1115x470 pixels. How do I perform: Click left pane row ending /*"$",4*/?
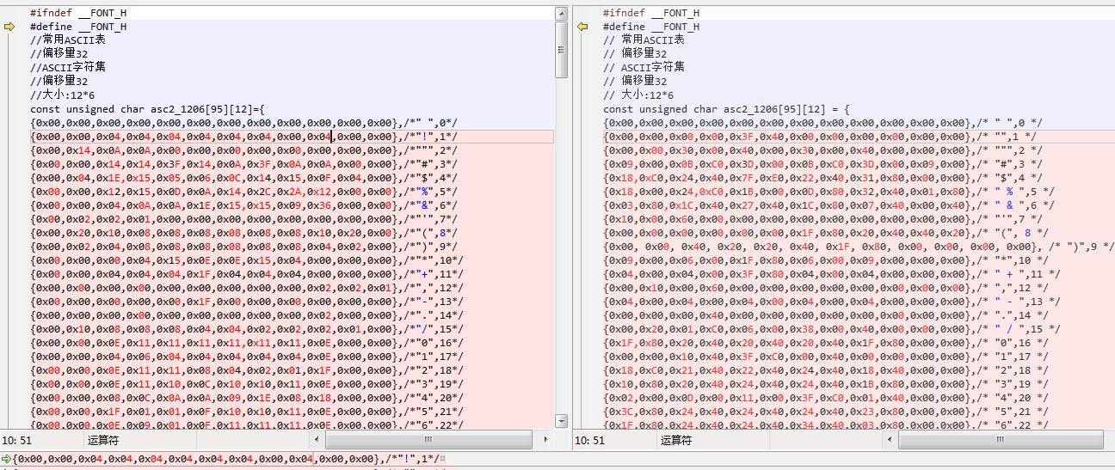pyautogui.click(x=243, y=178)
